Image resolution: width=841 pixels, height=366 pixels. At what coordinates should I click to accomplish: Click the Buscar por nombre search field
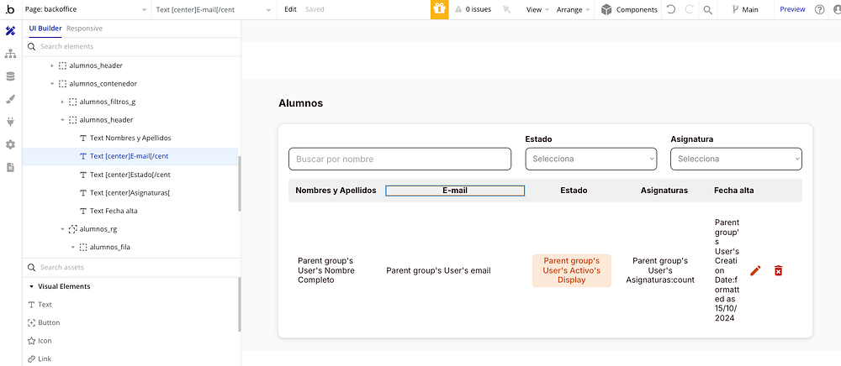(x=399, y=159)
